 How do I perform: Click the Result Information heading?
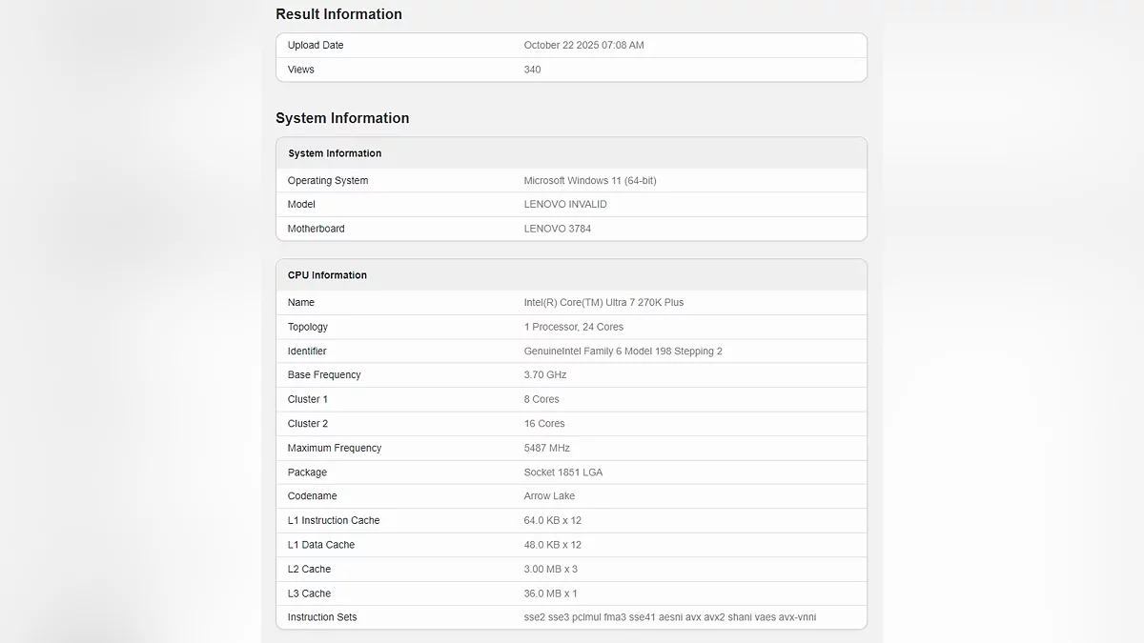click(x=338, y=14)
